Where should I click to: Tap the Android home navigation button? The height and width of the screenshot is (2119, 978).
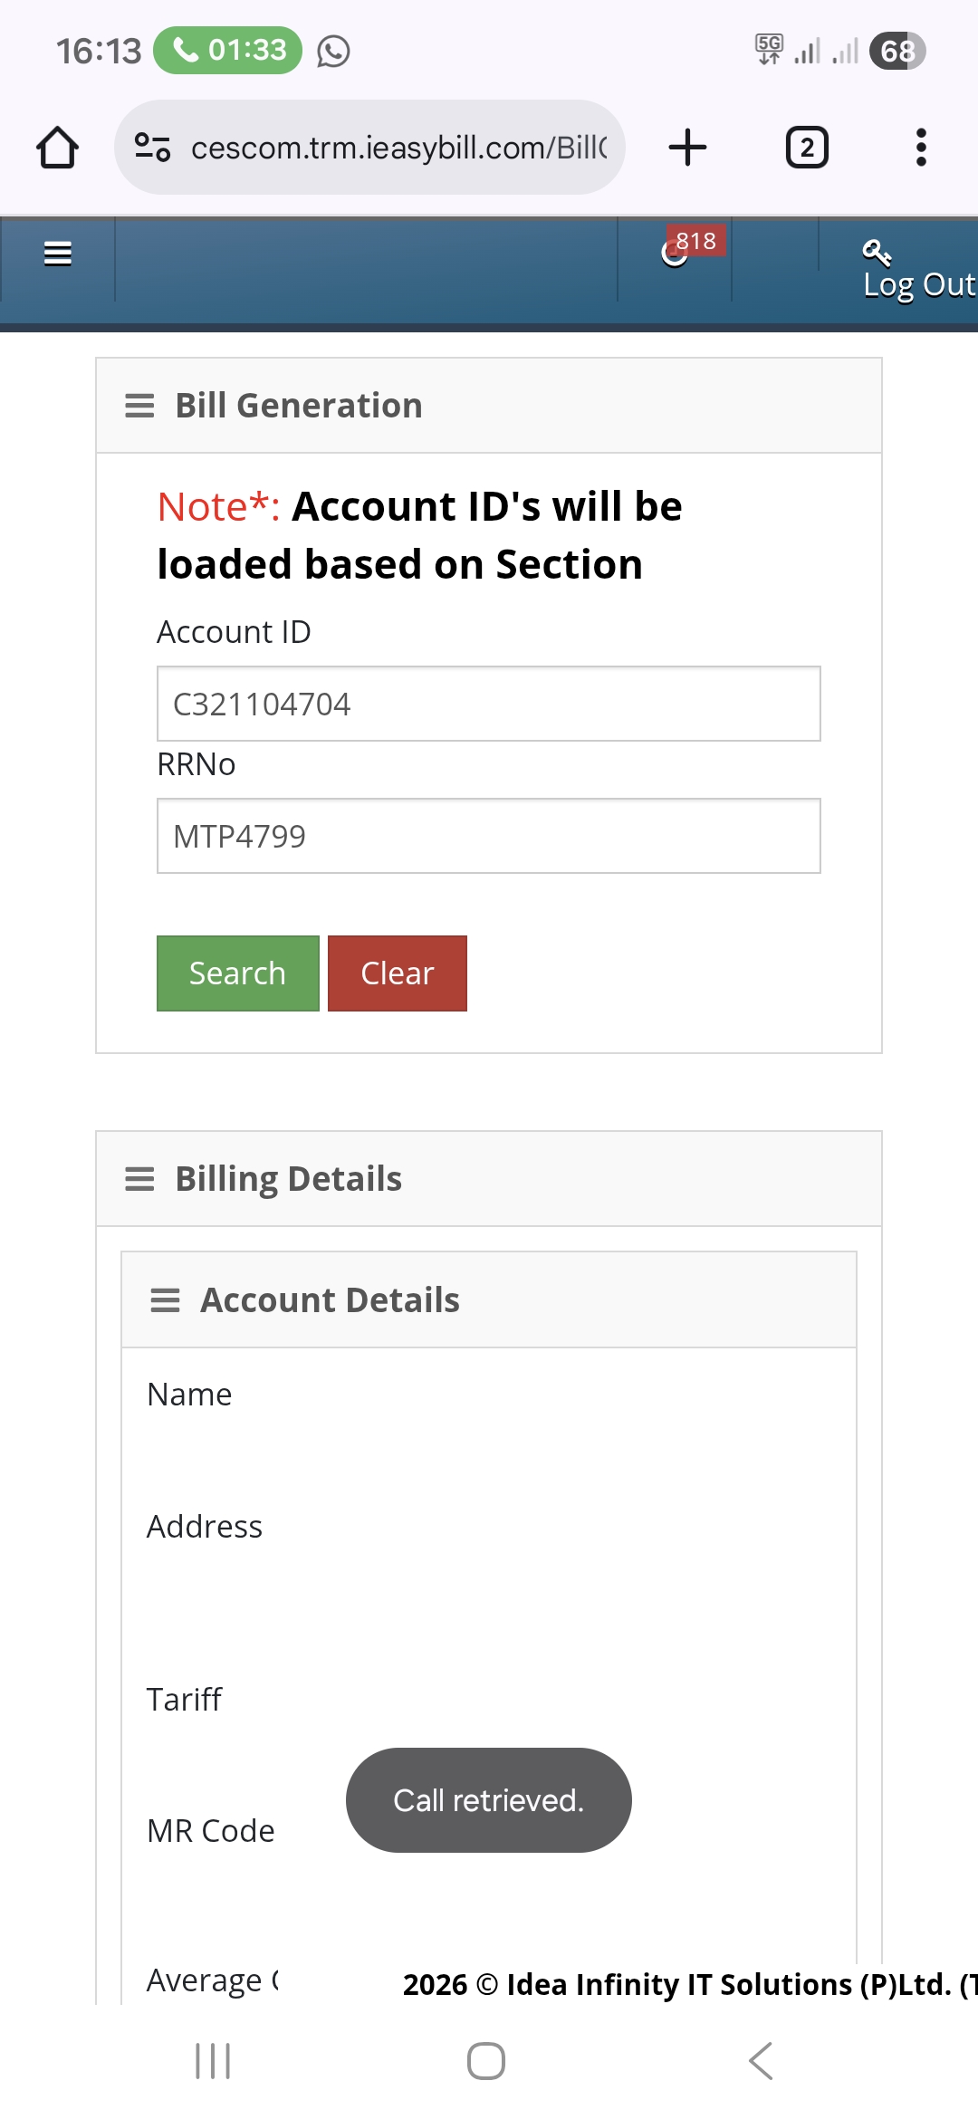pyautogui.click(x=486, y=2061)
